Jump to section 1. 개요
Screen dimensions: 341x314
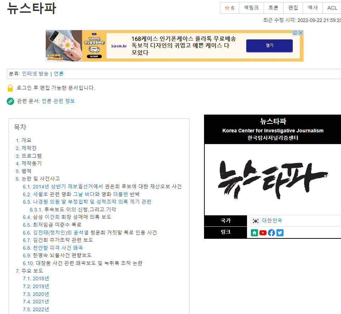pyautogui.click(x=24, y=141)
